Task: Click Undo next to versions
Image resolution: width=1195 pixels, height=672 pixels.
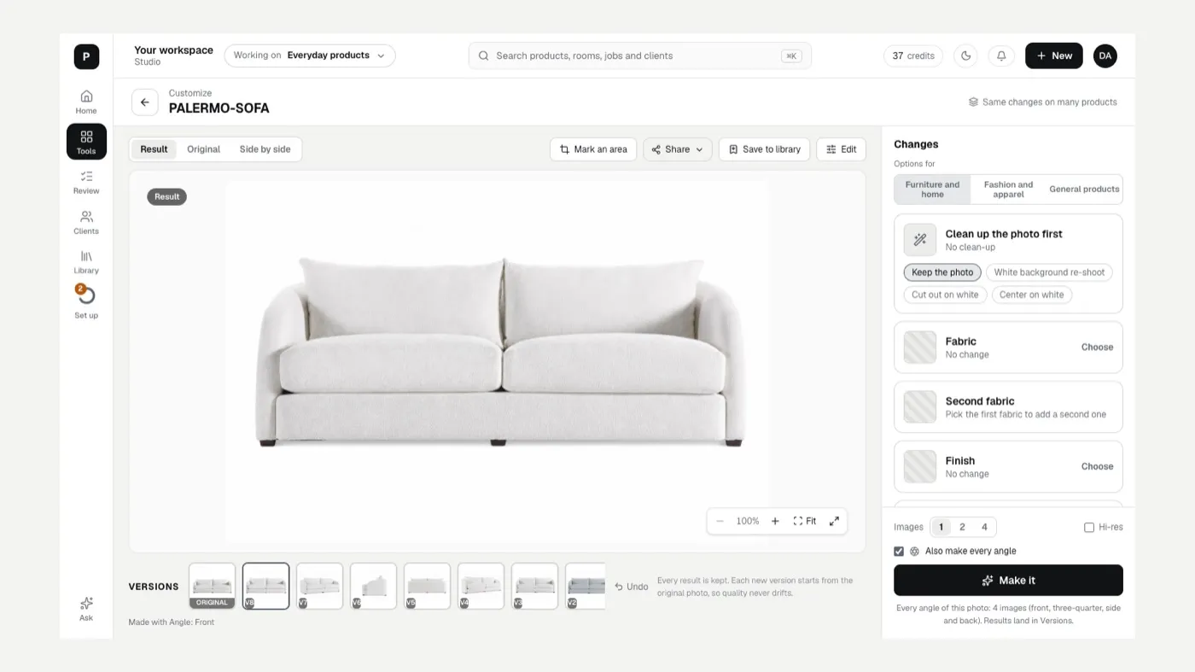Action: [x=631, y=587]
